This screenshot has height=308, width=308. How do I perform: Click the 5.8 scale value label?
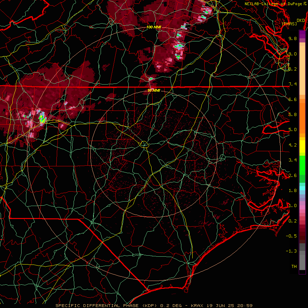tap(293, 115)
